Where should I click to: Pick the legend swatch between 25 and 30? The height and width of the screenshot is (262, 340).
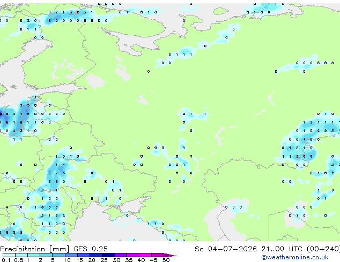point(108,255)
